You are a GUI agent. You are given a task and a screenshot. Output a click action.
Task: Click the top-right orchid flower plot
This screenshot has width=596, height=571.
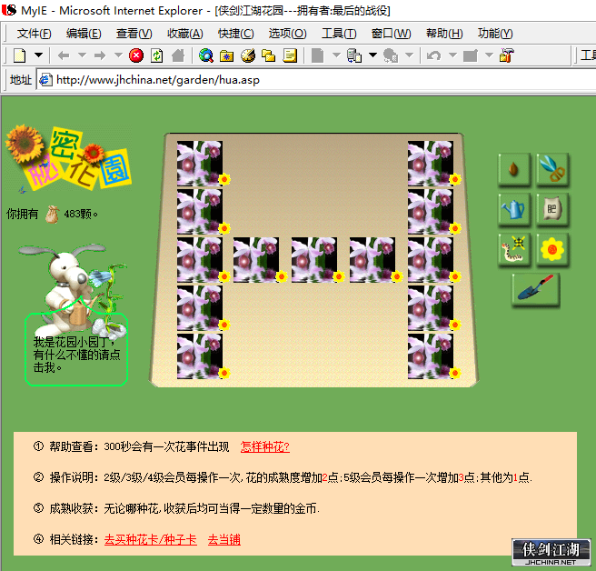click(x=431, y=163)
